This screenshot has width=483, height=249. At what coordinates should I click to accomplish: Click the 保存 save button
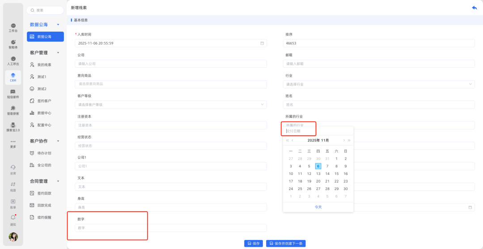pyautogui.click(x=254, y=244)
